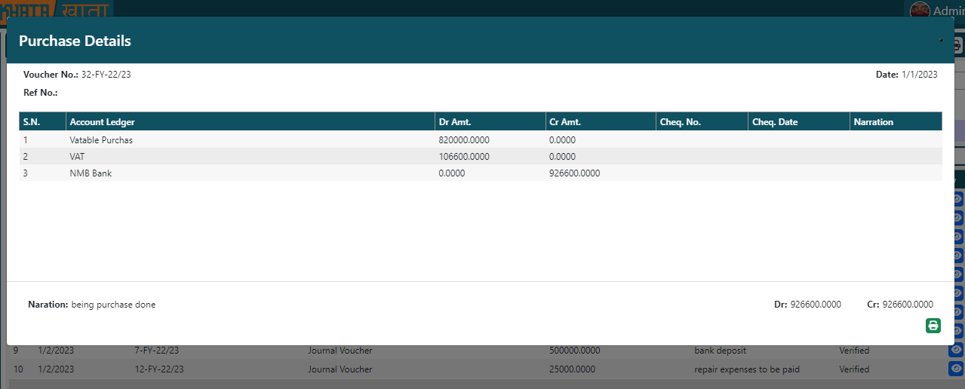Image resolution: width=965 pixels, height=389 pixels.
Task: Close the Purchase Details dialog
Action: pyautogui.click(x=941, y=41)
